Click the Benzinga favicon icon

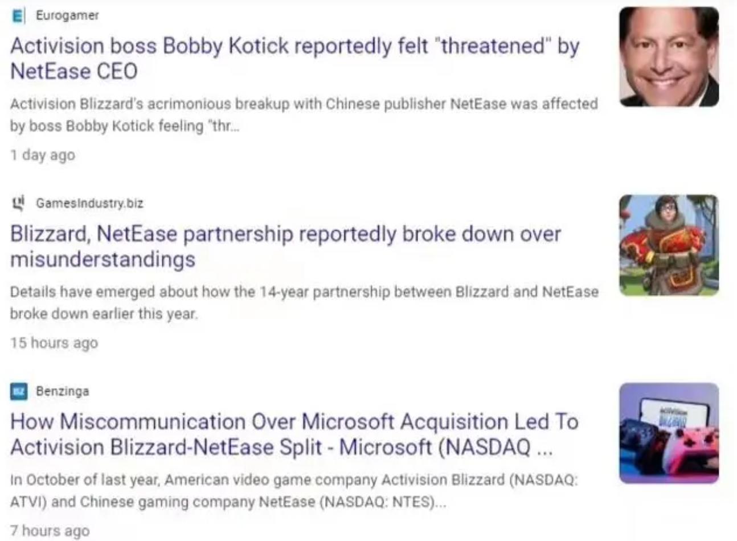click(x=18, y=391)
